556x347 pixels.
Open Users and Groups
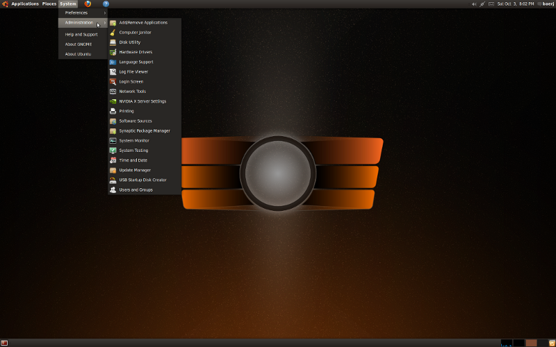136,189
